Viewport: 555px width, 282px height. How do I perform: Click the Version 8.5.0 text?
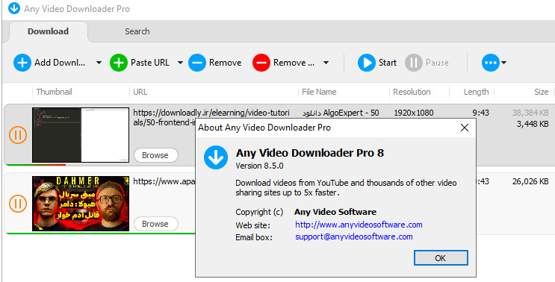tap(259, 166)
